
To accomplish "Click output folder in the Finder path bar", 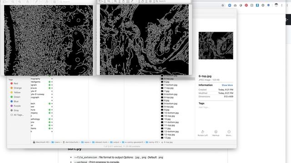I will 115,142.
